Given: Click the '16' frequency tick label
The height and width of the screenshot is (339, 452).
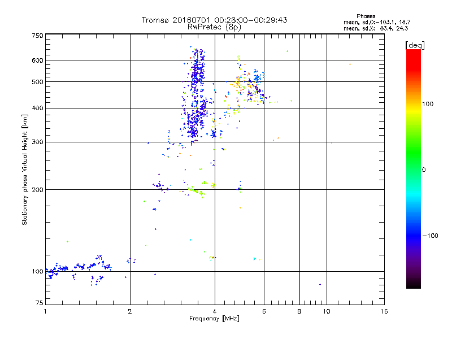Looking at the screenshot, I should (384, 311).
